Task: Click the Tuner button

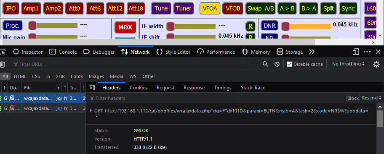Action: pos(184,8)
